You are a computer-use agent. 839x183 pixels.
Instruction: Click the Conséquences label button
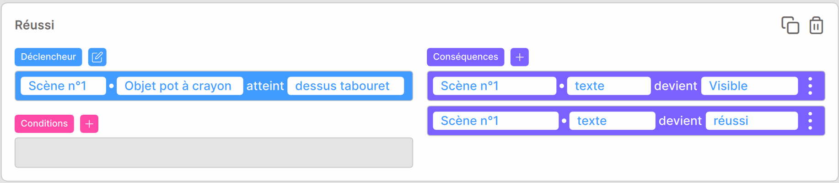pyautogui.click(x=465, y=57)
